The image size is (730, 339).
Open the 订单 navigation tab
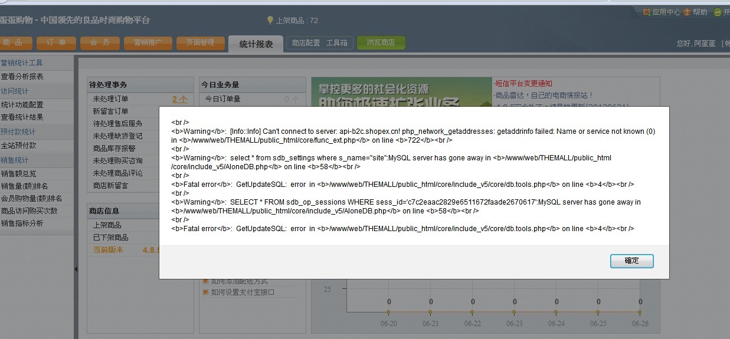tap(56, 42)
